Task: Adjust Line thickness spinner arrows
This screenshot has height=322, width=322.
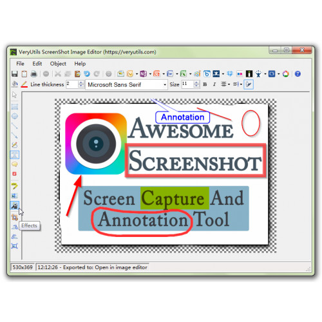Action: (81, 84)
